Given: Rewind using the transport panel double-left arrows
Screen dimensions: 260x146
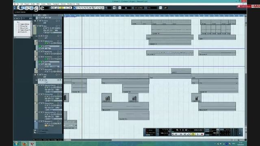Looking at the screenshot, I should point(176,134).
